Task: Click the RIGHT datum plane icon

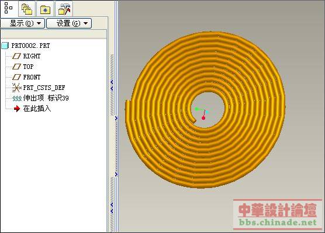Action: [16, 56]
